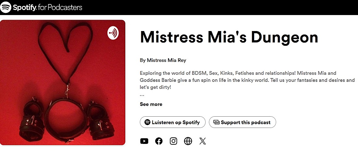Expand description with "See more"
This screenshot has height=153, width=358.
point(151,104)
